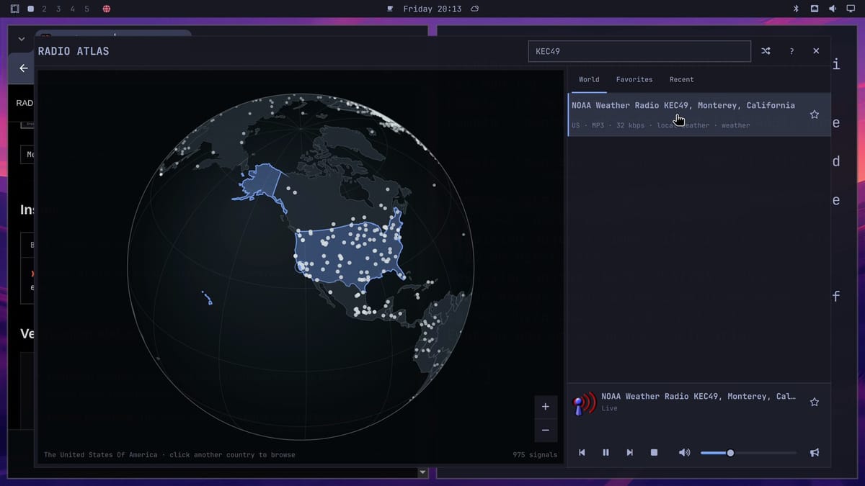Open the workspace overview icon in top bar

coord(14,9)
